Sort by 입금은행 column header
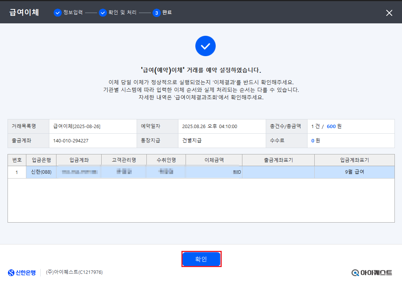The height and width of the screenshot is (281, 402). 41,160
